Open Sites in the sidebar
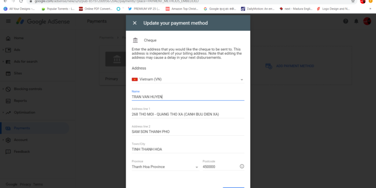The height and width of the screenshot is (188, 376). (18, 73)
